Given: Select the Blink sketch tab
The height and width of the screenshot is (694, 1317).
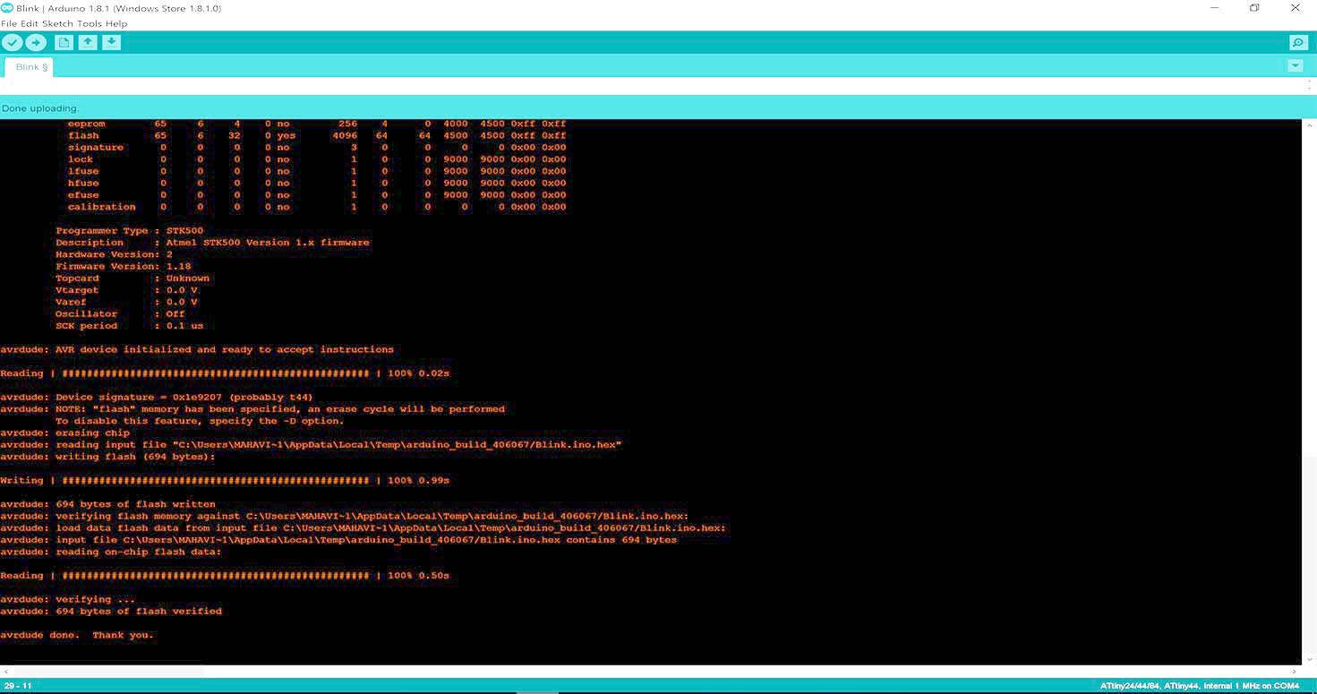Looking at the screenshot, I should coord(30,67).
